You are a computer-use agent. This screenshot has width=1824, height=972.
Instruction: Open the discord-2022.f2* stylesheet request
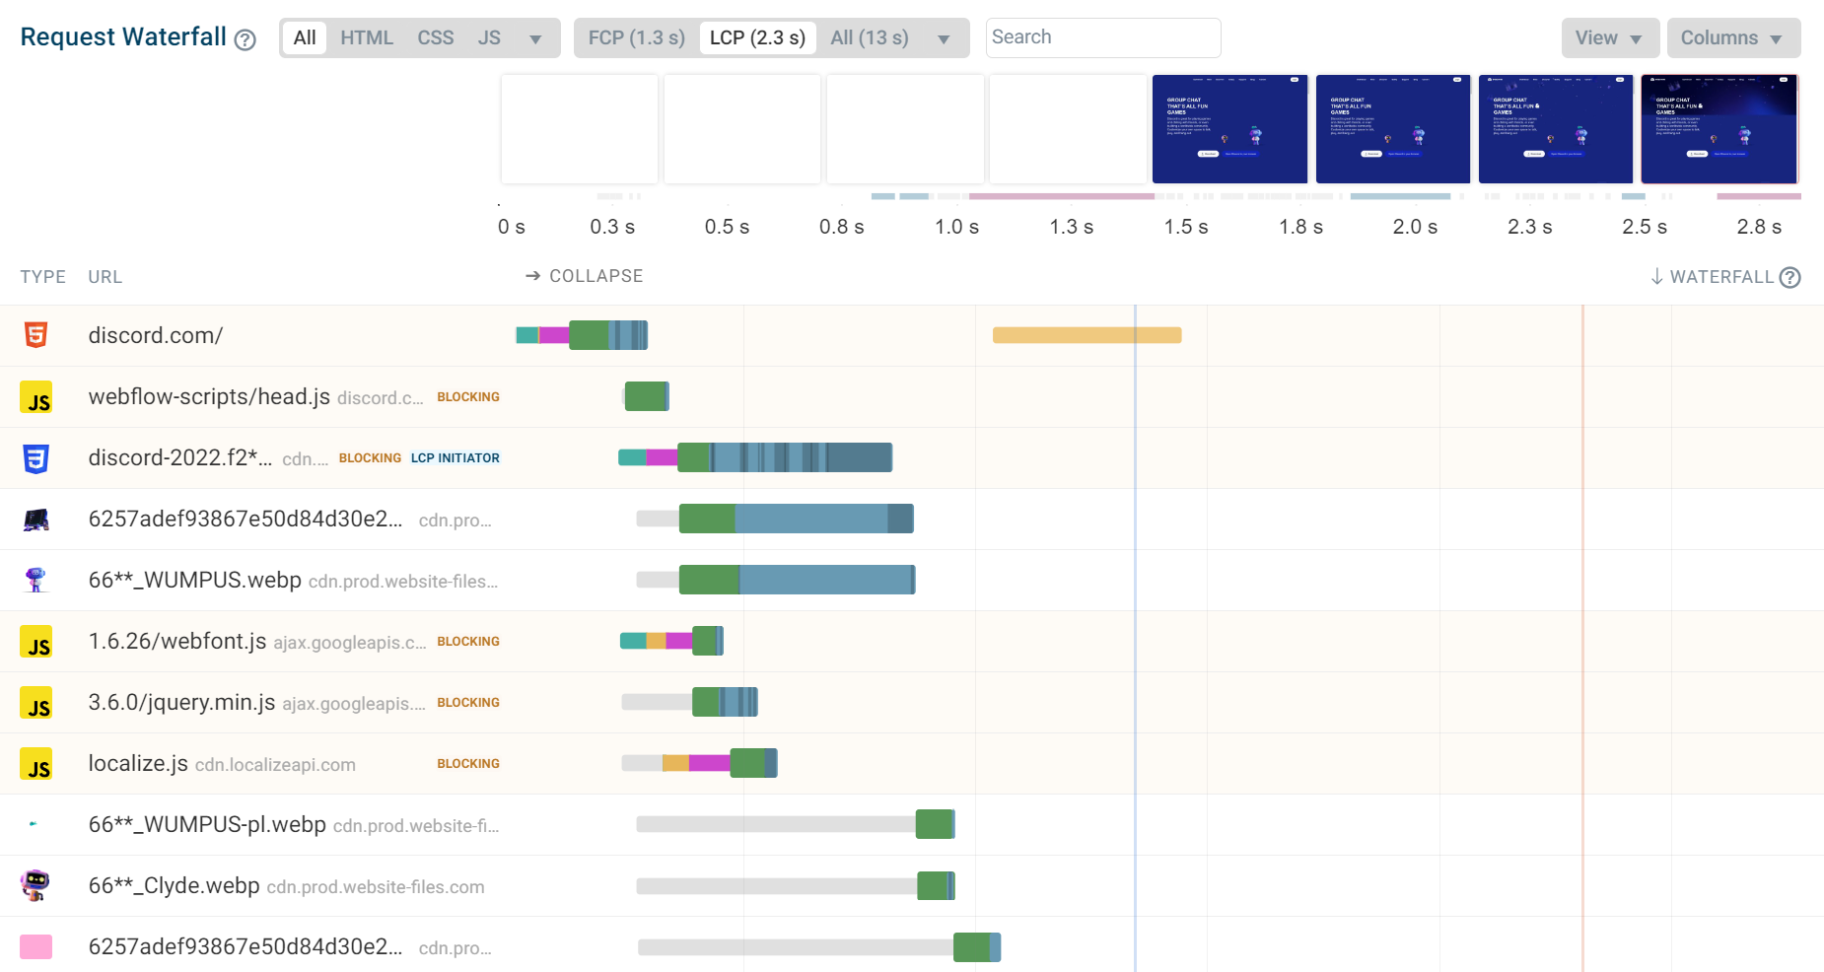tap(180, 457)
